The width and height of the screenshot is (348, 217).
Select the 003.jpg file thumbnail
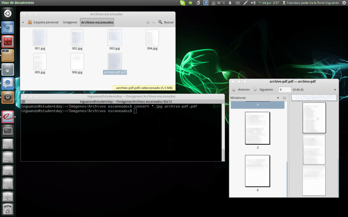115,38
